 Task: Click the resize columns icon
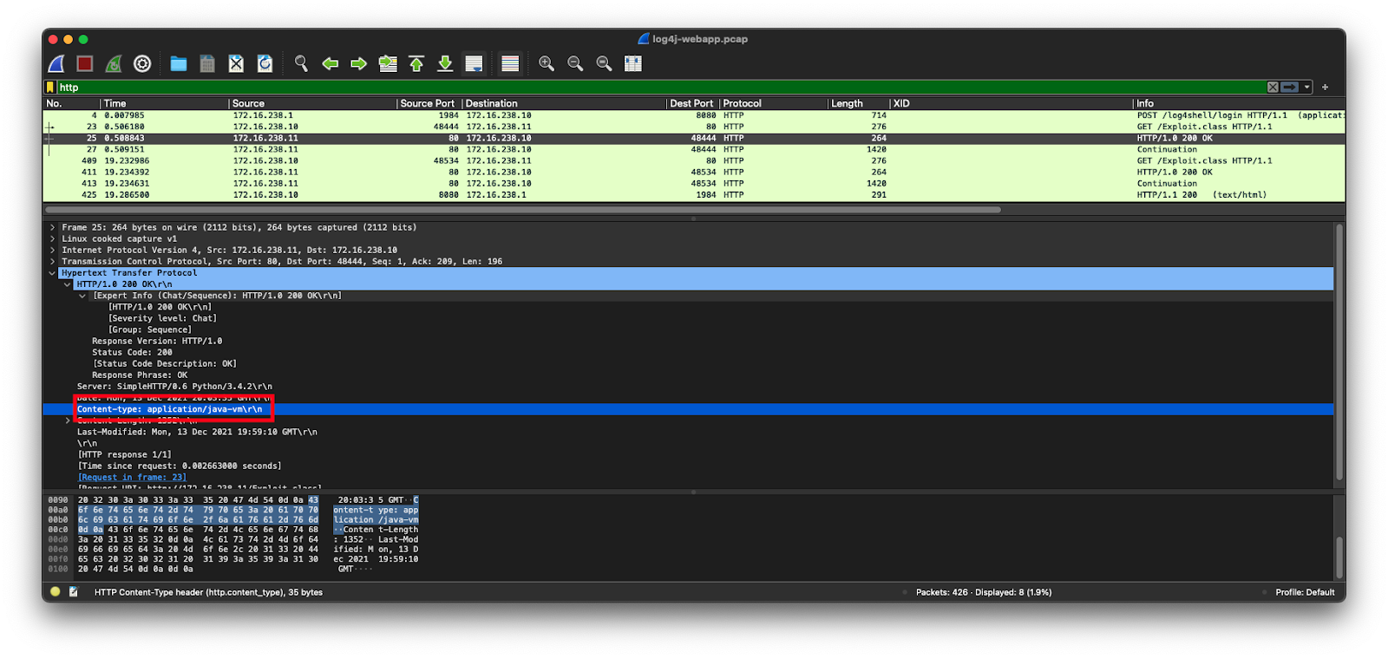[633, 64]
